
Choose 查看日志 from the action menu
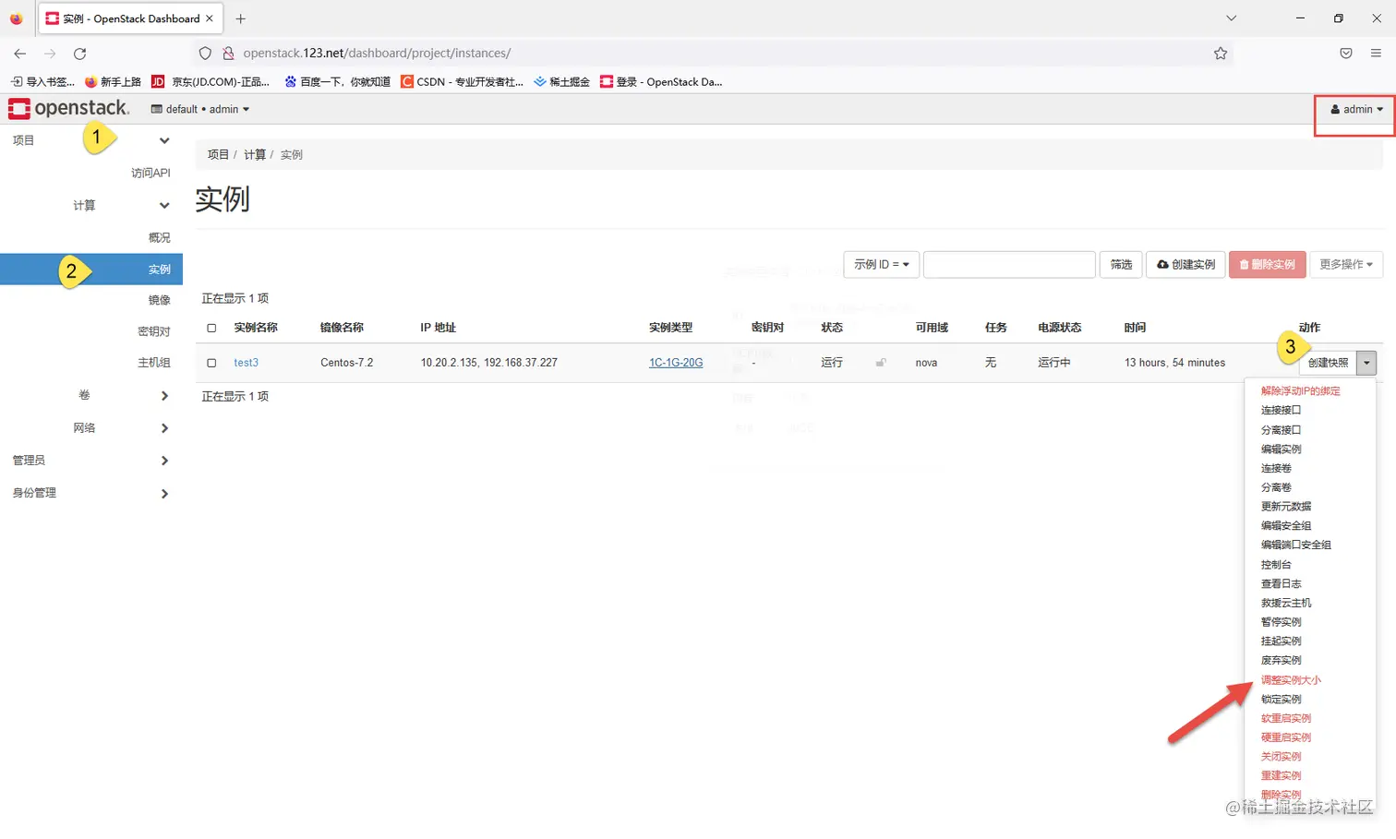pyautogui.click(x=1281, y=584)
